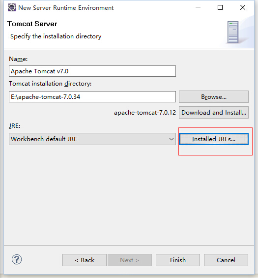
Task: Open the Installed JREs... preferences
Action: click(x=214, y=139)
